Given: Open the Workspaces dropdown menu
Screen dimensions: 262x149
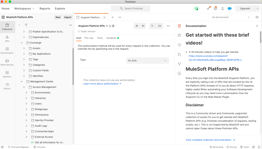Looking at the screenshot, I should 24,8.
